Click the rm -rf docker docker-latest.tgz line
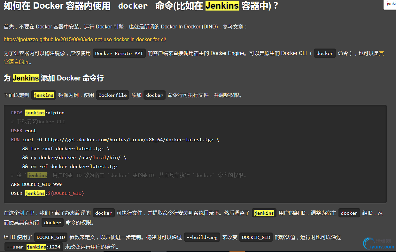This screenshot has width=396, height=252. [x=70, y=166]
